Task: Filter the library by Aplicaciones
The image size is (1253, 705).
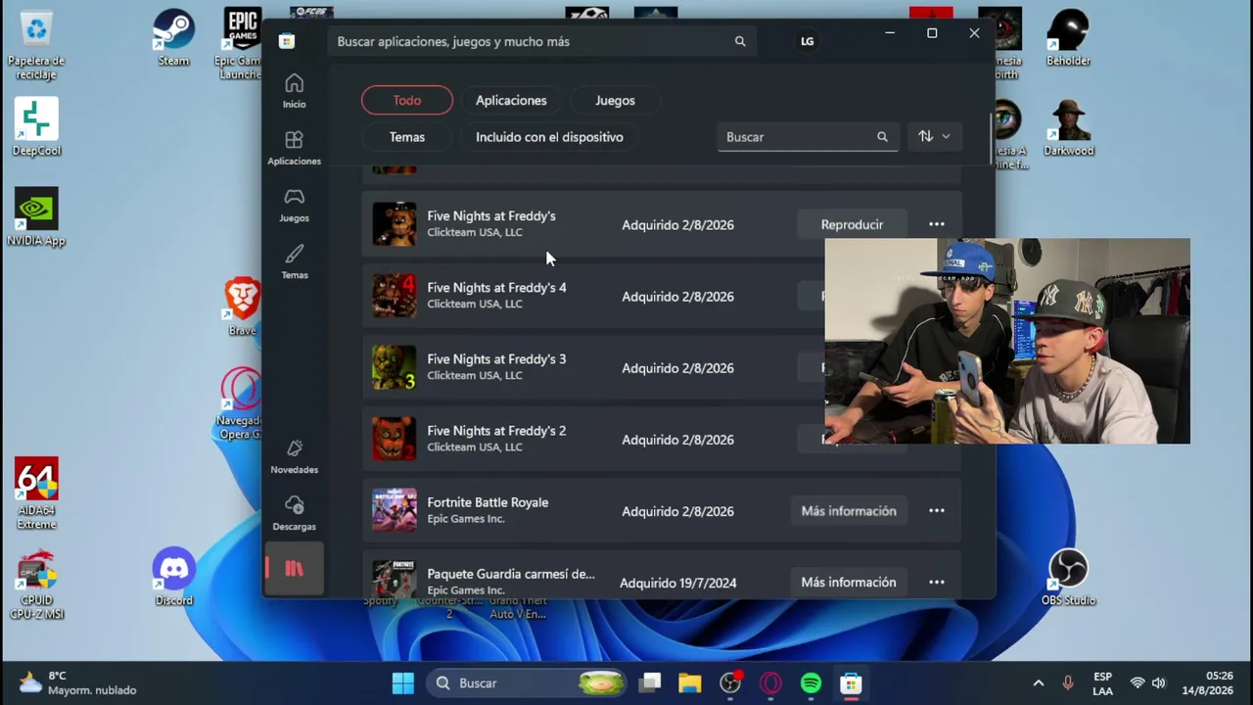Action: tap(511, 100)
